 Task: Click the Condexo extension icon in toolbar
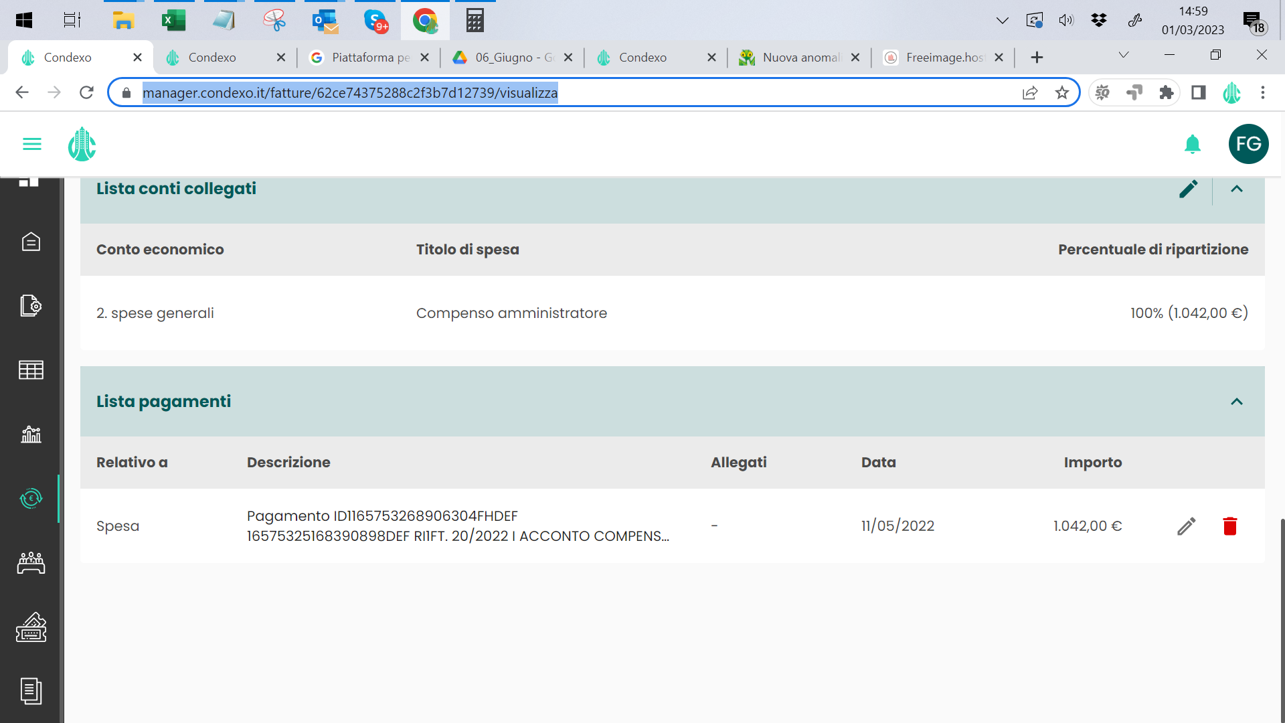click(x=1231, y=92)
